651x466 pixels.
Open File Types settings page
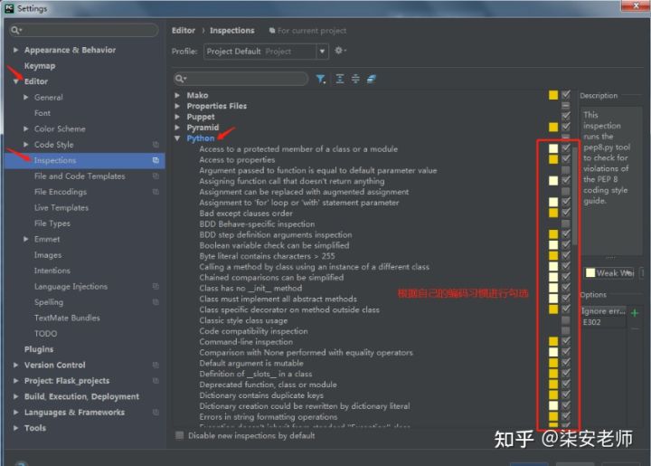click(x=52, y=223)
